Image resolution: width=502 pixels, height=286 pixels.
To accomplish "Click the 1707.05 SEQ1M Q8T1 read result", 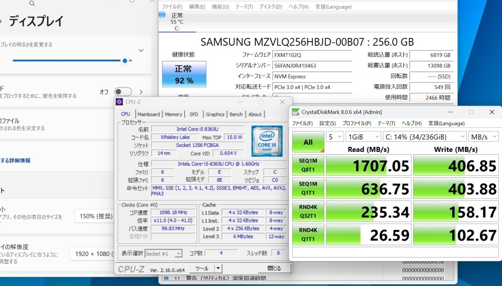I will point(368,165).
